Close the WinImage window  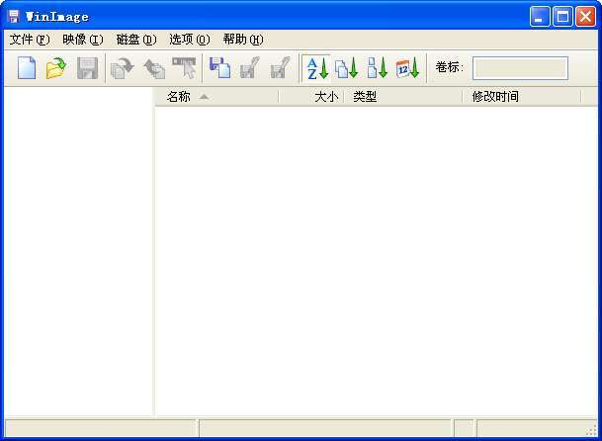click(585, 17)
